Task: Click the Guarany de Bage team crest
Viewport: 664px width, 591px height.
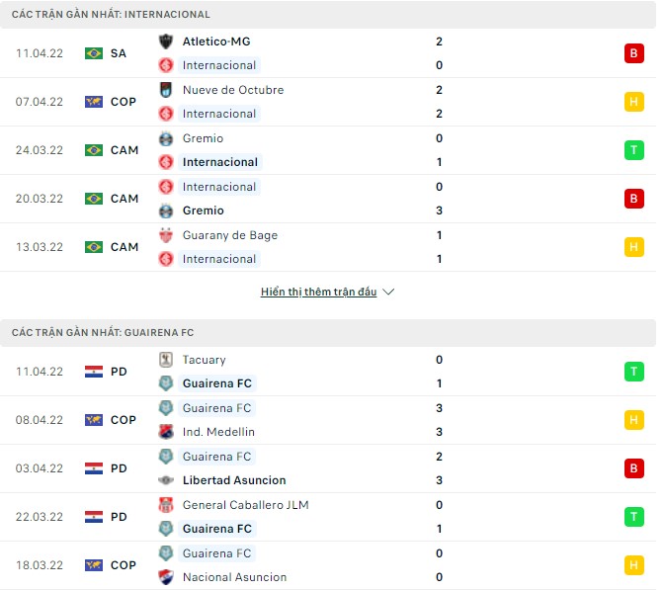Action: pos(166,235)
